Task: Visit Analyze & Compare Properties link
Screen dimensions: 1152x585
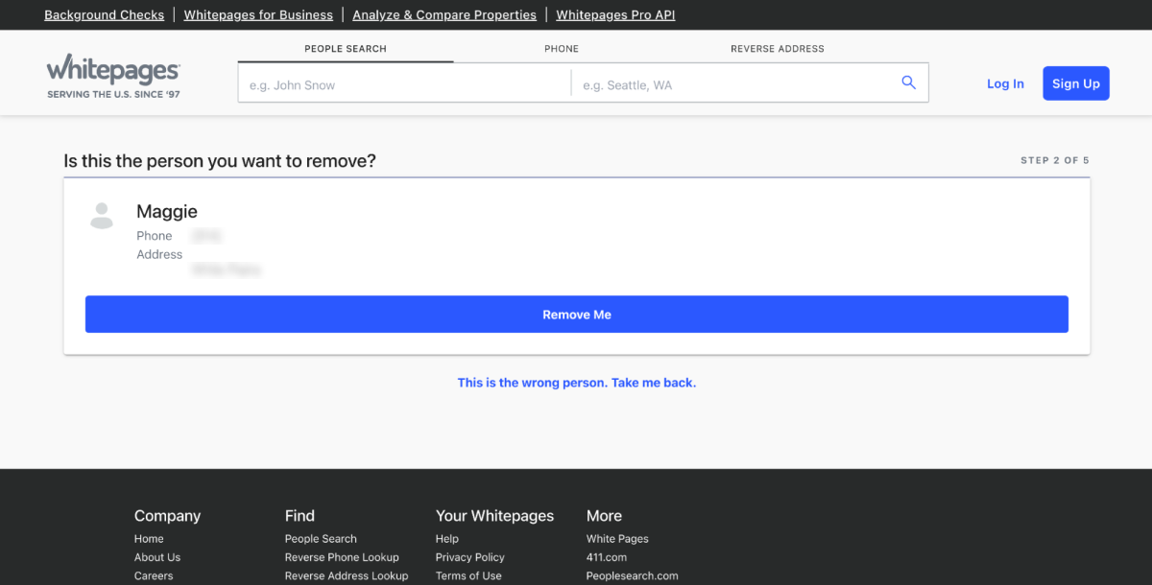Action: point(444,15)
